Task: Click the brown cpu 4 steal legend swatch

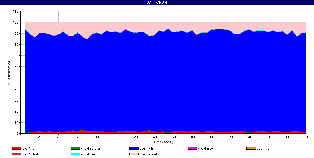Action: [16, 154]
